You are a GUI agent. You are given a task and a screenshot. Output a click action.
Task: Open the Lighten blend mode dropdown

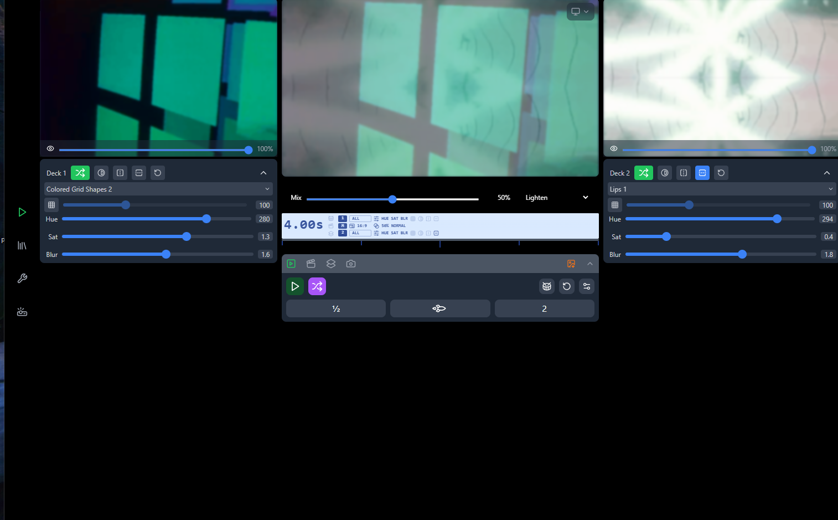(556, 198)
